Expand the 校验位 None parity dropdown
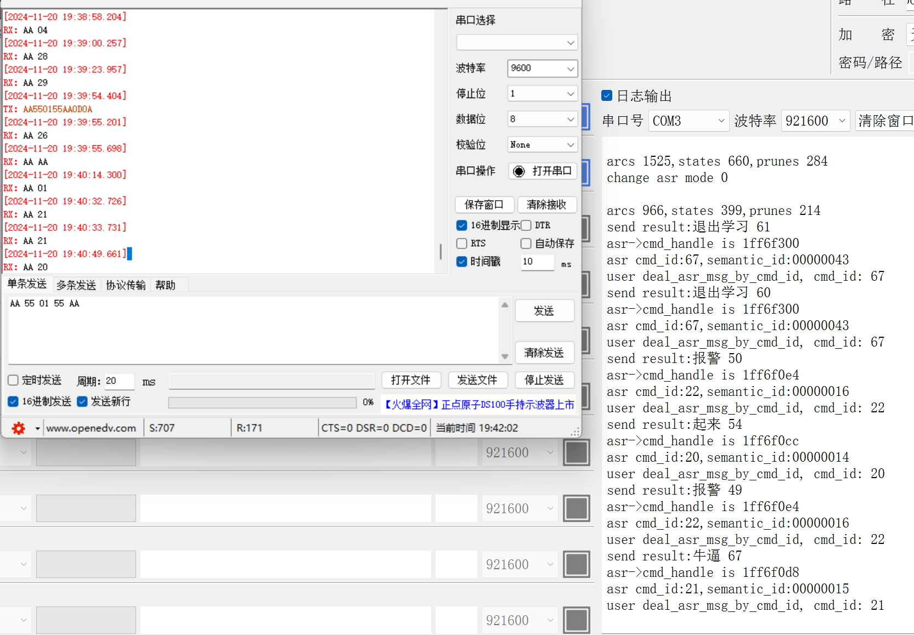 click(x=542, y=145)
